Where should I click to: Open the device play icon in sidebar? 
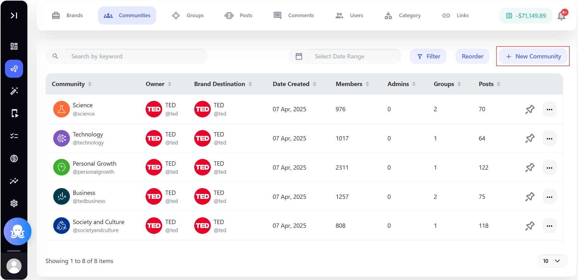pos(14,113)
